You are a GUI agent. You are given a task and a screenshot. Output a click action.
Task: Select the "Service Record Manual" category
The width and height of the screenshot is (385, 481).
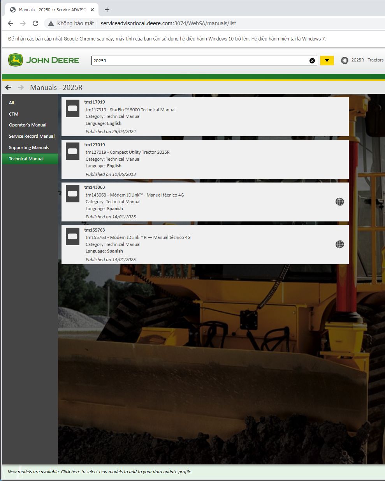pyautogui.click(x=32, y=136)
